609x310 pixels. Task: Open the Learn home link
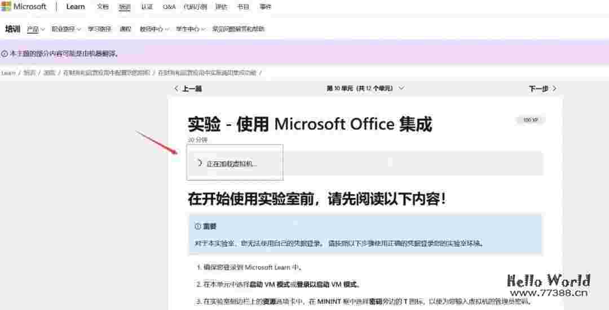coord(76,7)
